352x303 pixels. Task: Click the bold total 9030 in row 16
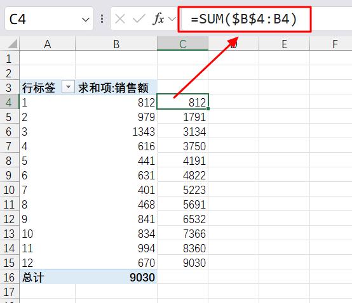click(116, 277)
